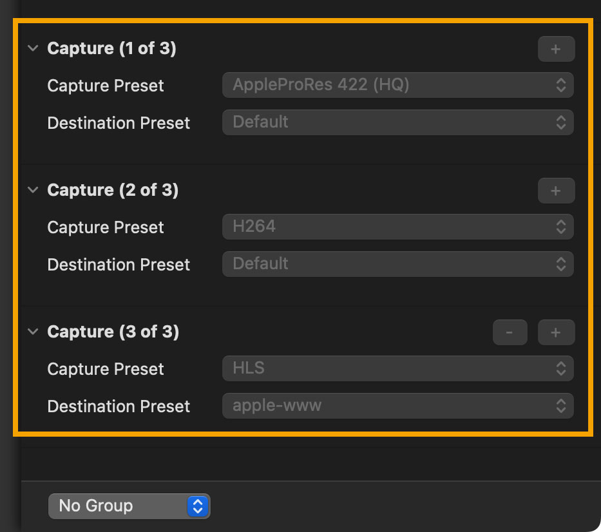Open the HLS capture preset dropdown
This screenshot has width=601, height=532.
click(x=397, y=368)
